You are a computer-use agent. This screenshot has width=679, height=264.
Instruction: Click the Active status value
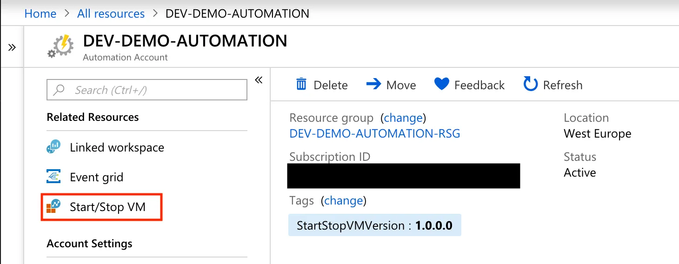[x=580, y=172]
